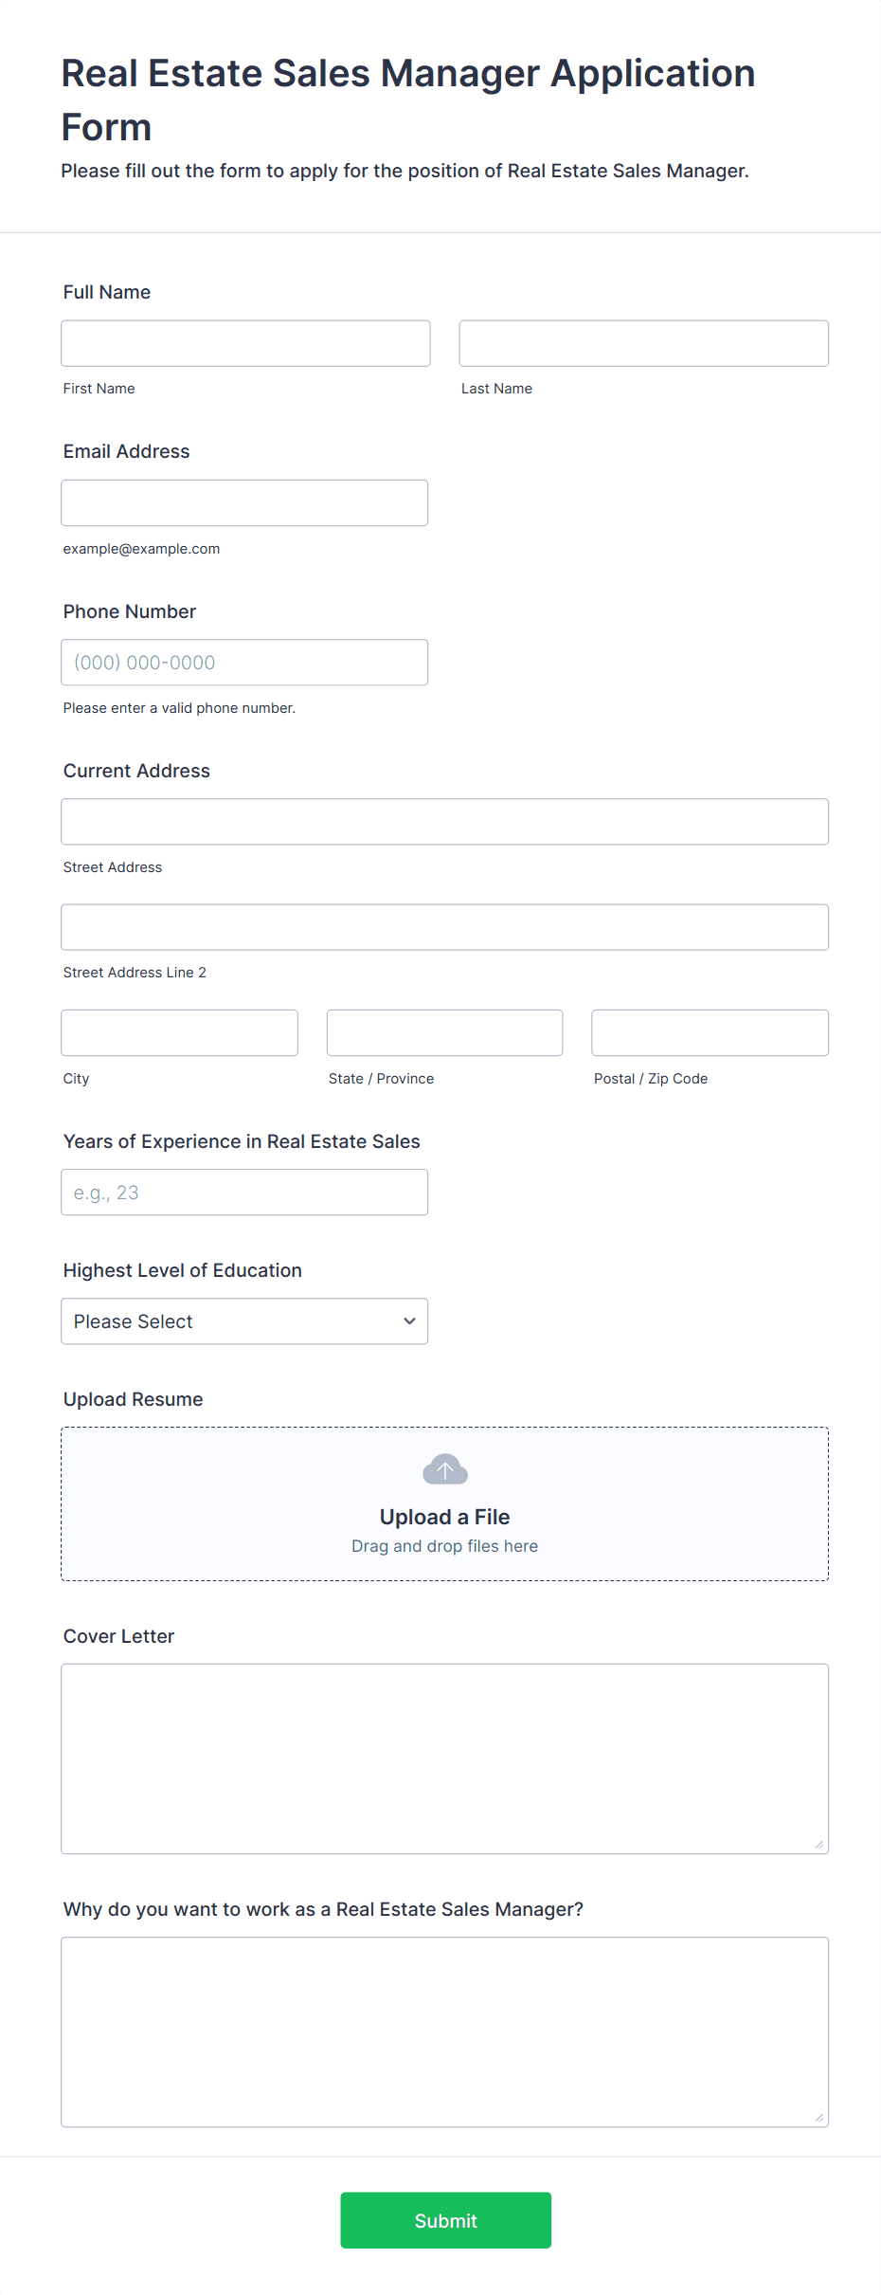Click inside the City field
The width and height of the screenshot is (881, 2295).
179,1032
